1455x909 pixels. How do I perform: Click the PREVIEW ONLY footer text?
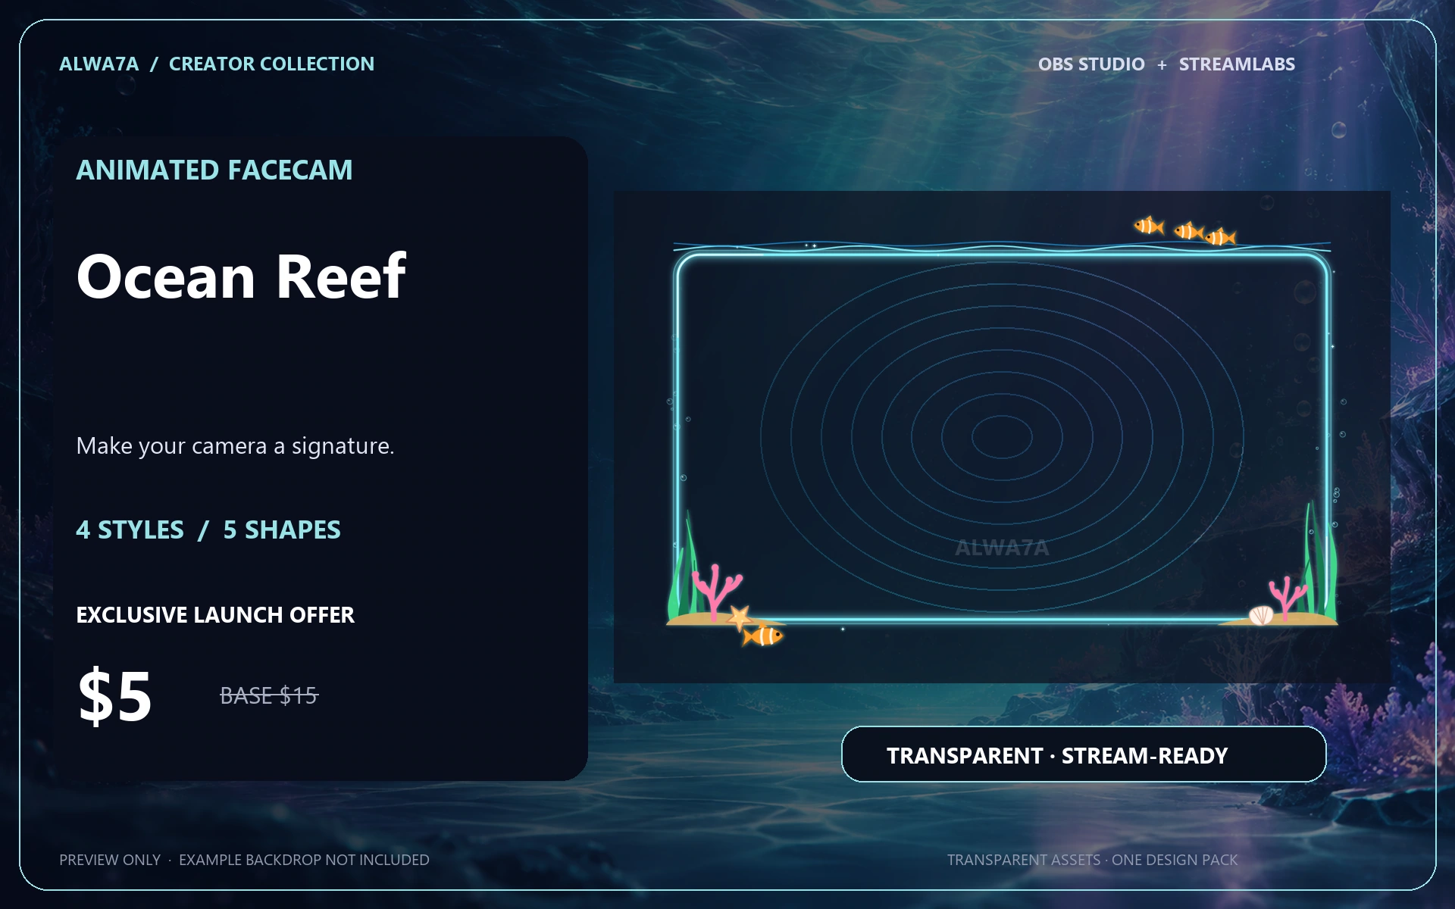(x=110, y=860)
